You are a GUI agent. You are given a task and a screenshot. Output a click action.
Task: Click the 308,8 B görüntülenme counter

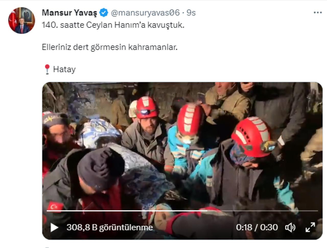pos(110,227)
